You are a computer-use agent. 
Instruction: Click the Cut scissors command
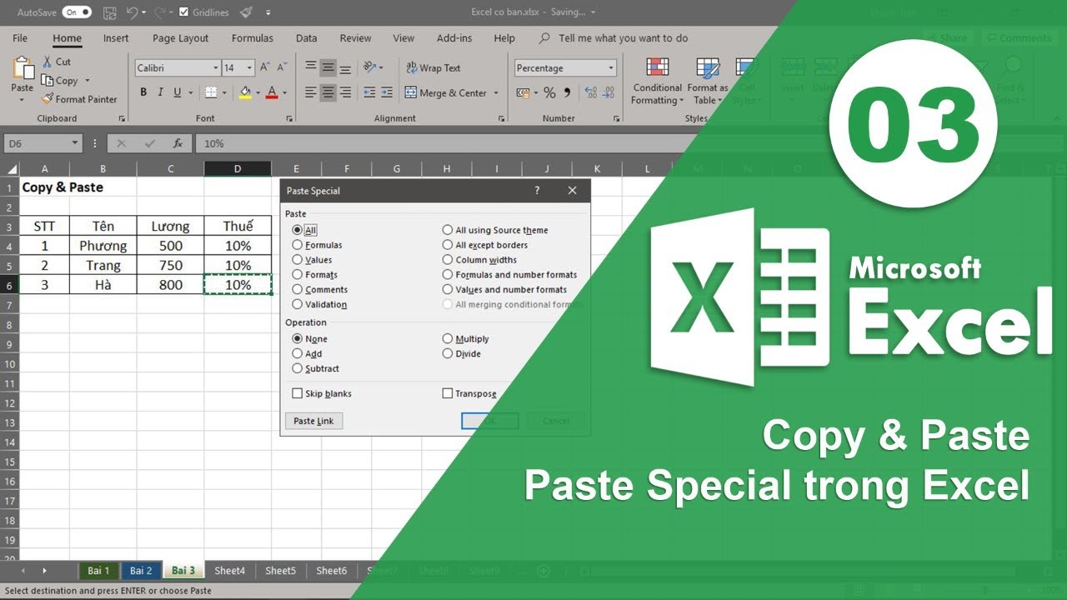click(x=56, y=62)
